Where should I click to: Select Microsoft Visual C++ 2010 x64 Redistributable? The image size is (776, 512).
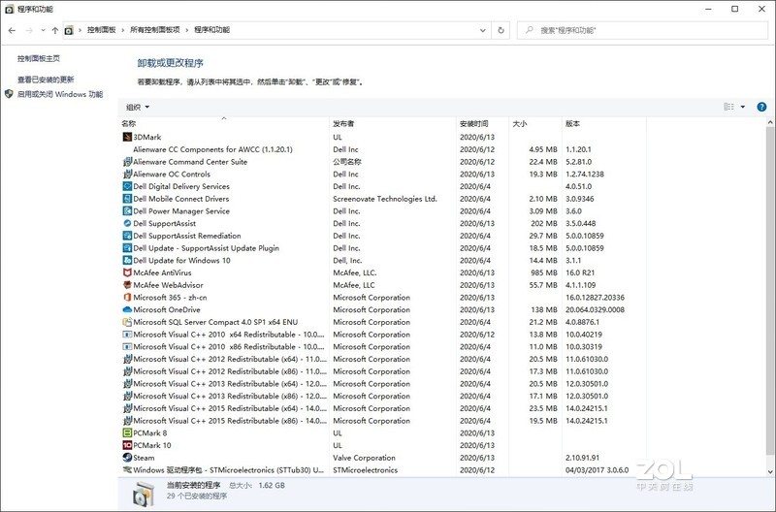[x=383, y=335]
